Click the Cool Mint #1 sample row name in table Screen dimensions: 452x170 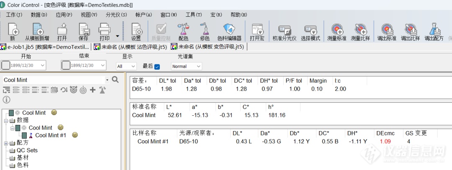tap(153, 141)
